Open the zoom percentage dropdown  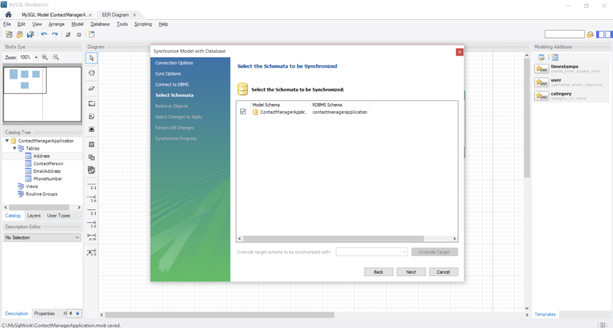click(36, 57)
